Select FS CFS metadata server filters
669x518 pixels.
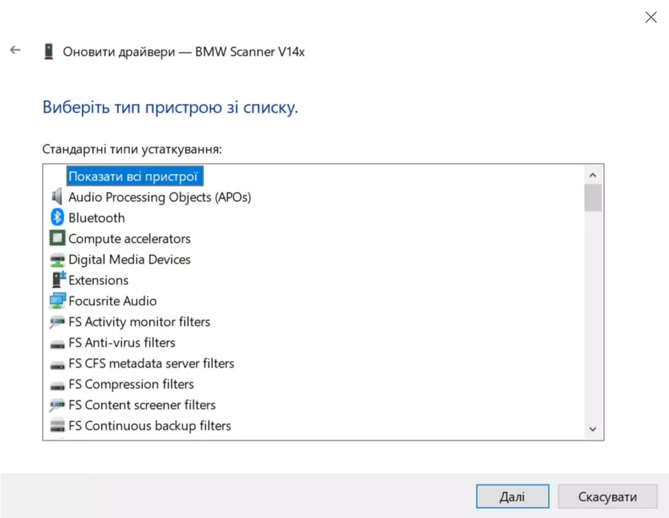coord(151,364)
